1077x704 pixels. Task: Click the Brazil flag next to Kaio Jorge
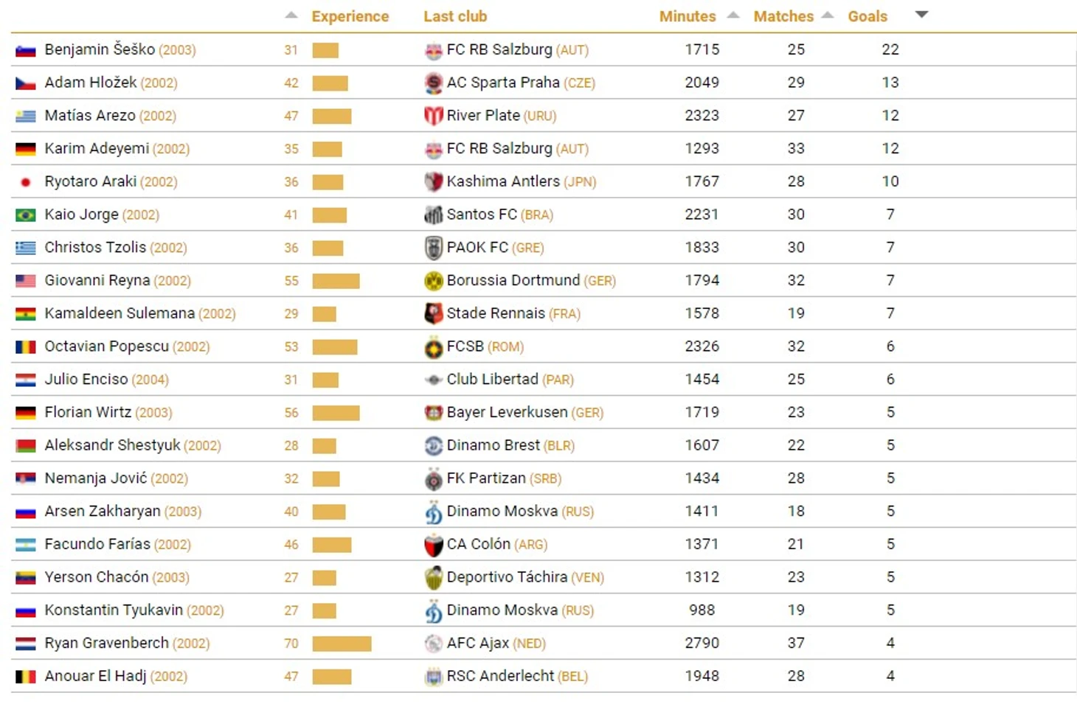coord(26,215)
